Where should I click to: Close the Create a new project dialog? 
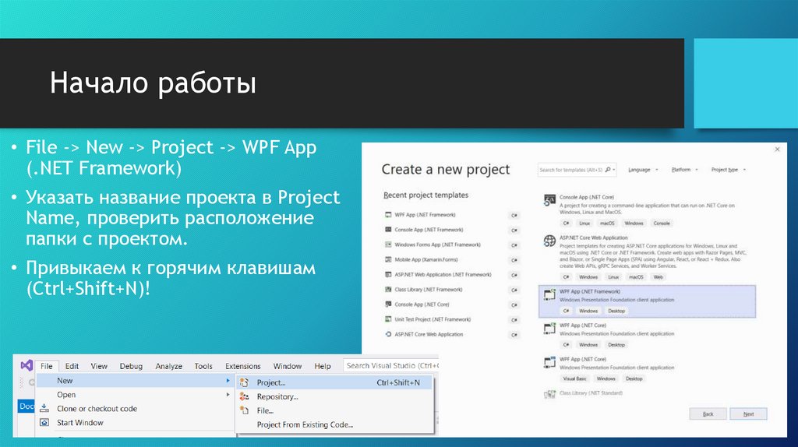pyautogui.click(x=777, y=149)
